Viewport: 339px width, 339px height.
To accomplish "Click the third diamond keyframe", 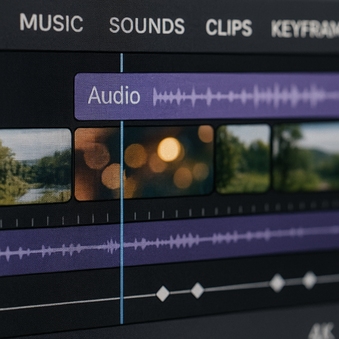I will (x=277, y=283).
